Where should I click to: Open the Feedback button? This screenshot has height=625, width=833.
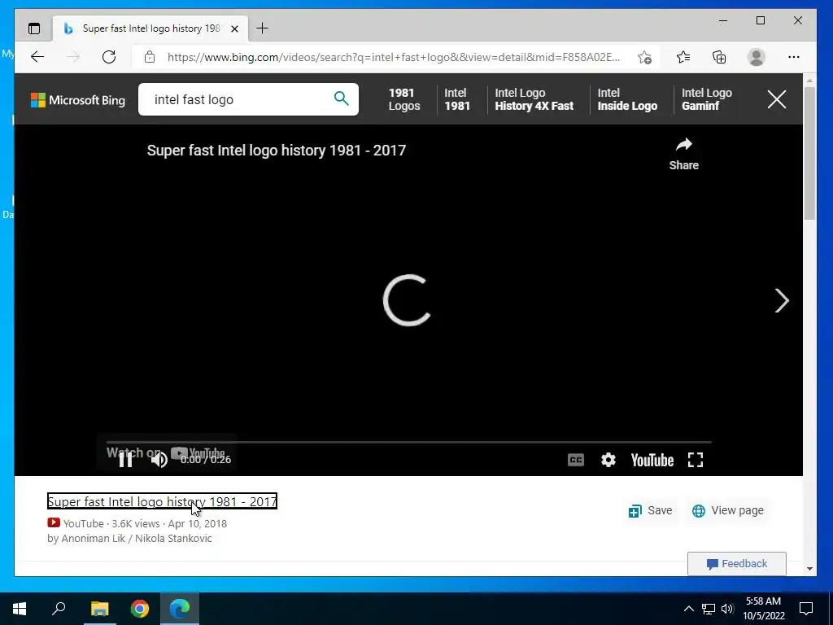pyautogui.click(x=737, y=564)
